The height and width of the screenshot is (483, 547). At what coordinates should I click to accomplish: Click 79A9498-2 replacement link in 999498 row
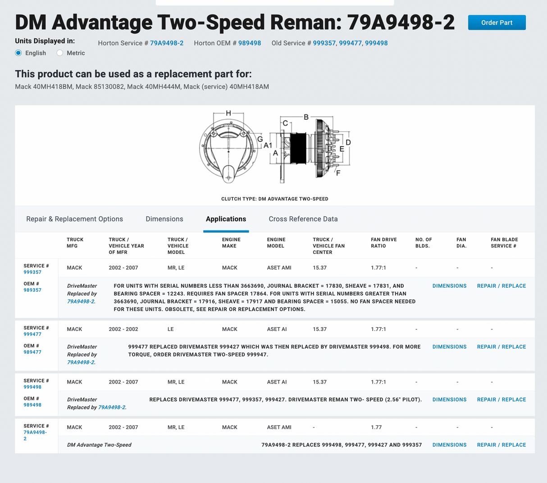(111, 407)
